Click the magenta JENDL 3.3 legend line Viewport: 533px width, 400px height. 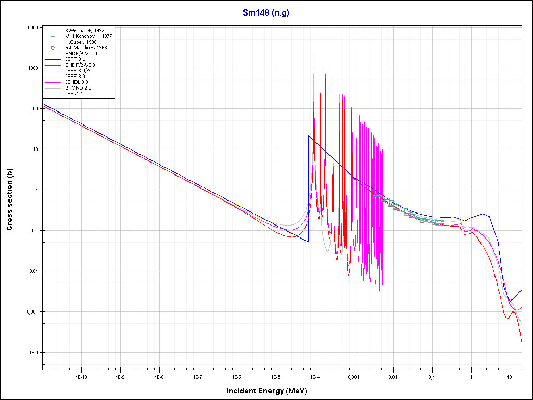click(x=53, y=82)
